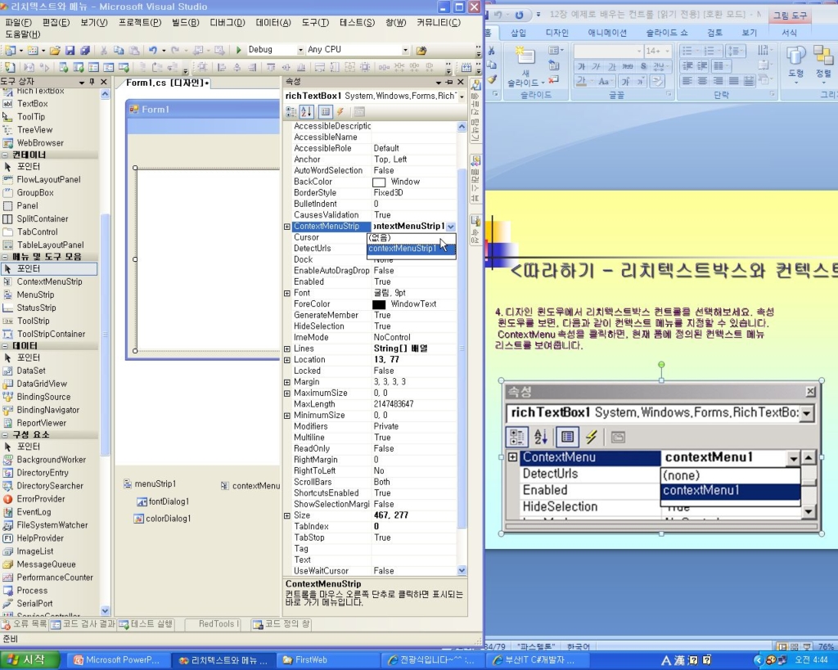The width and height of the screenshot is (838, 670).
Task: Click the ForeColor black color swatch
Action: 378,304
